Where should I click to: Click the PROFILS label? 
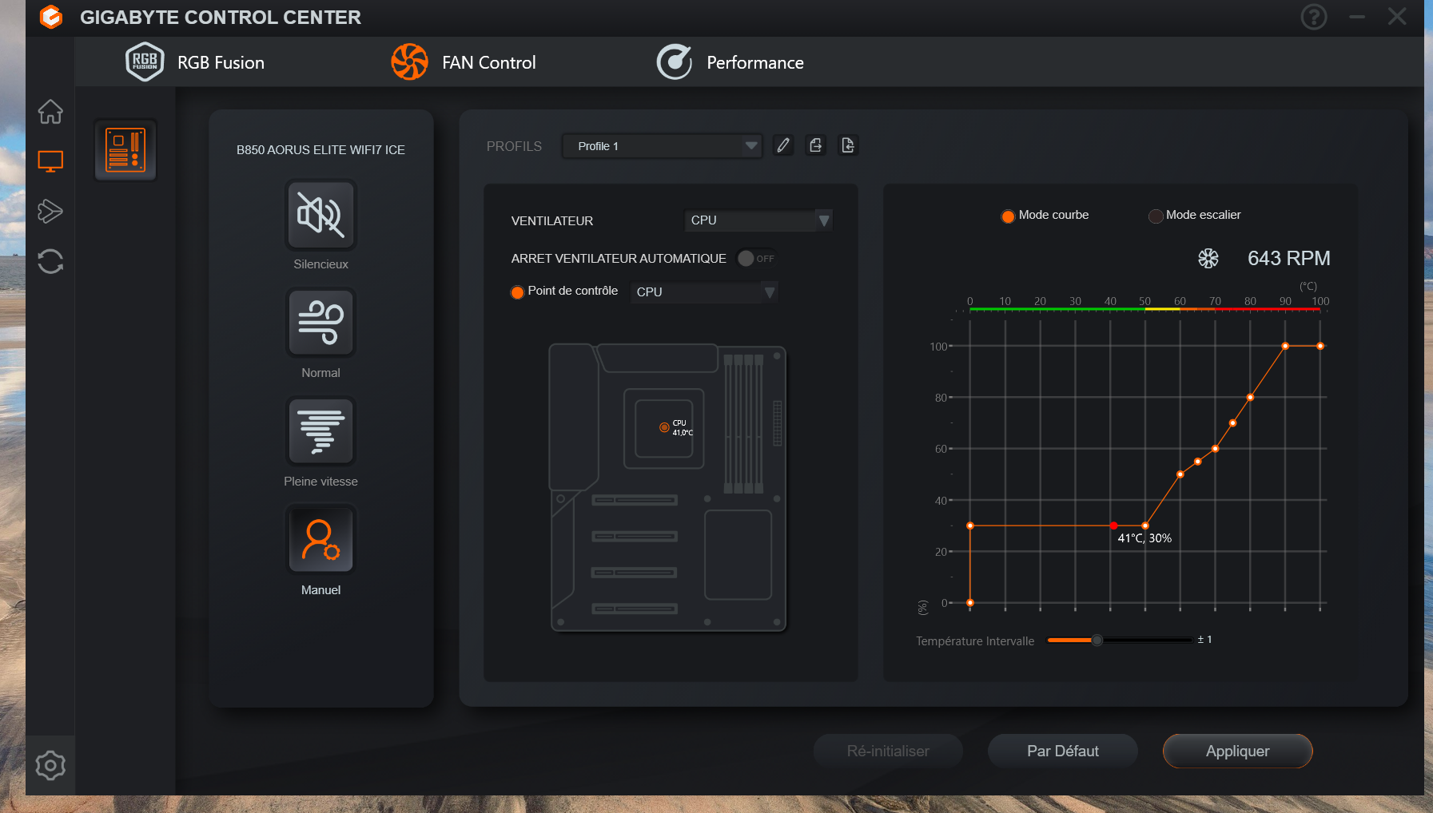[514, 146]
